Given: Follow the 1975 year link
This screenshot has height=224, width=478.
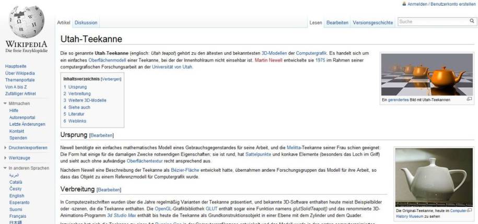Looking at the screenshot, I should pyautogui.click(x=320, y=61).
